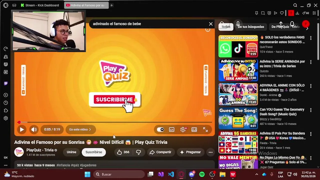320x180 pixels.
Task: Open the AI assistant button
Action: point(305,13)
